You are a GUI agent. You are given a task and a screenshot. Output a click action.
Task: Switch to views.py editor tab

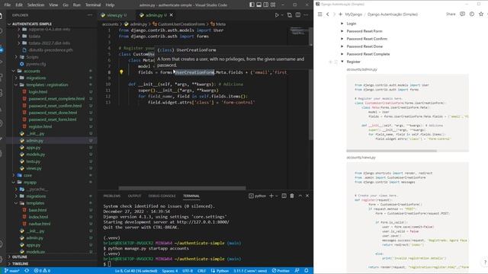pos(114,15)
